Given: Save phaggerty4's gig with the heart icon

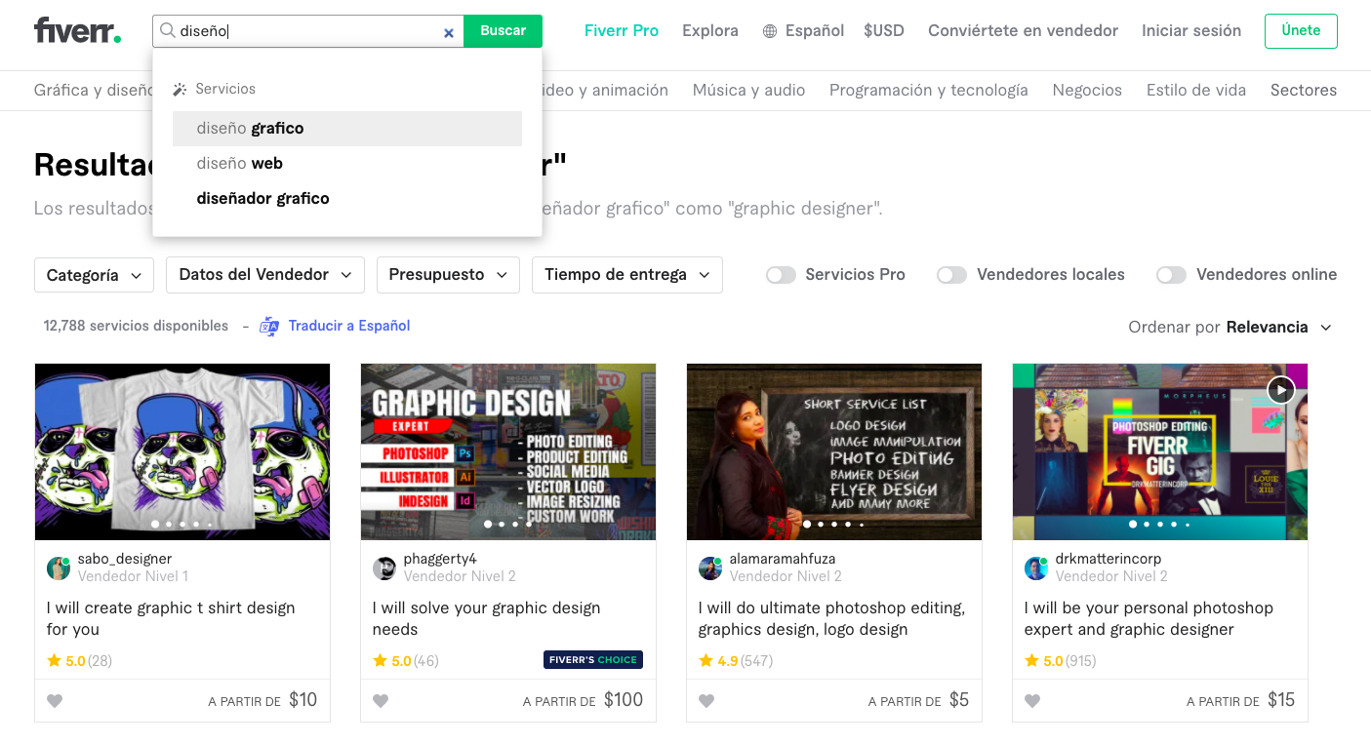Looking at the screenshot, I should (381, 700).
